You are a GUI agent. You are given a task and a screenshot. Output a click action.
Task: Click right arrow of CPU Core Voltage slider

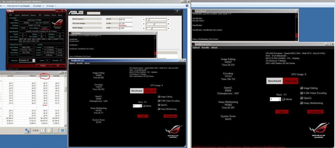coord(168,24)
